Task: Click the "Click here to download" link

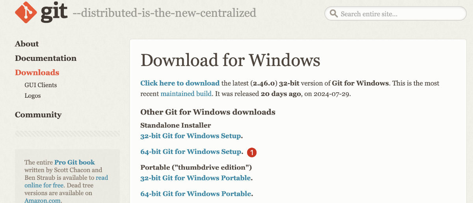Action: pos(180,83)
